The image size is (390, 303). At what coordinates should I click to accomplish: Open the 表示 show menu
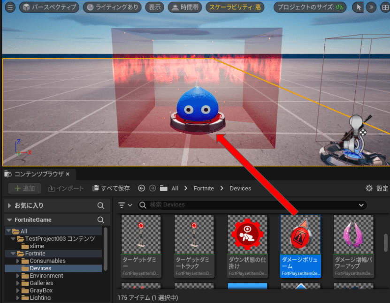[154, 8]
